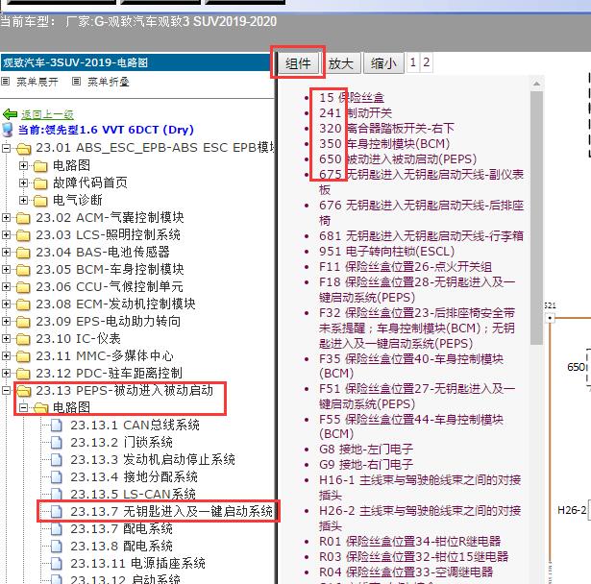Expand 23.02 ACM-气囊控制模块
Screen dimensions: 591x584
coord(6,217)
